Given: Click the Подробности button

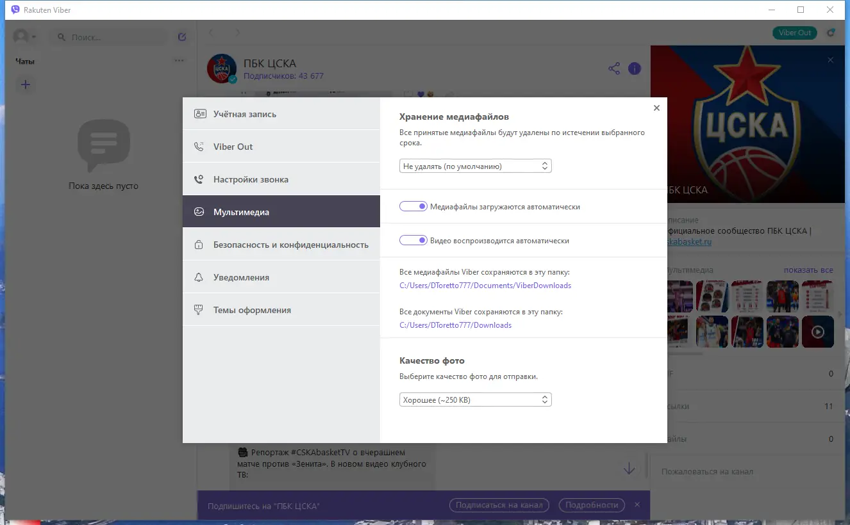Looking at the screenshot, I should (x=592, y=505).
